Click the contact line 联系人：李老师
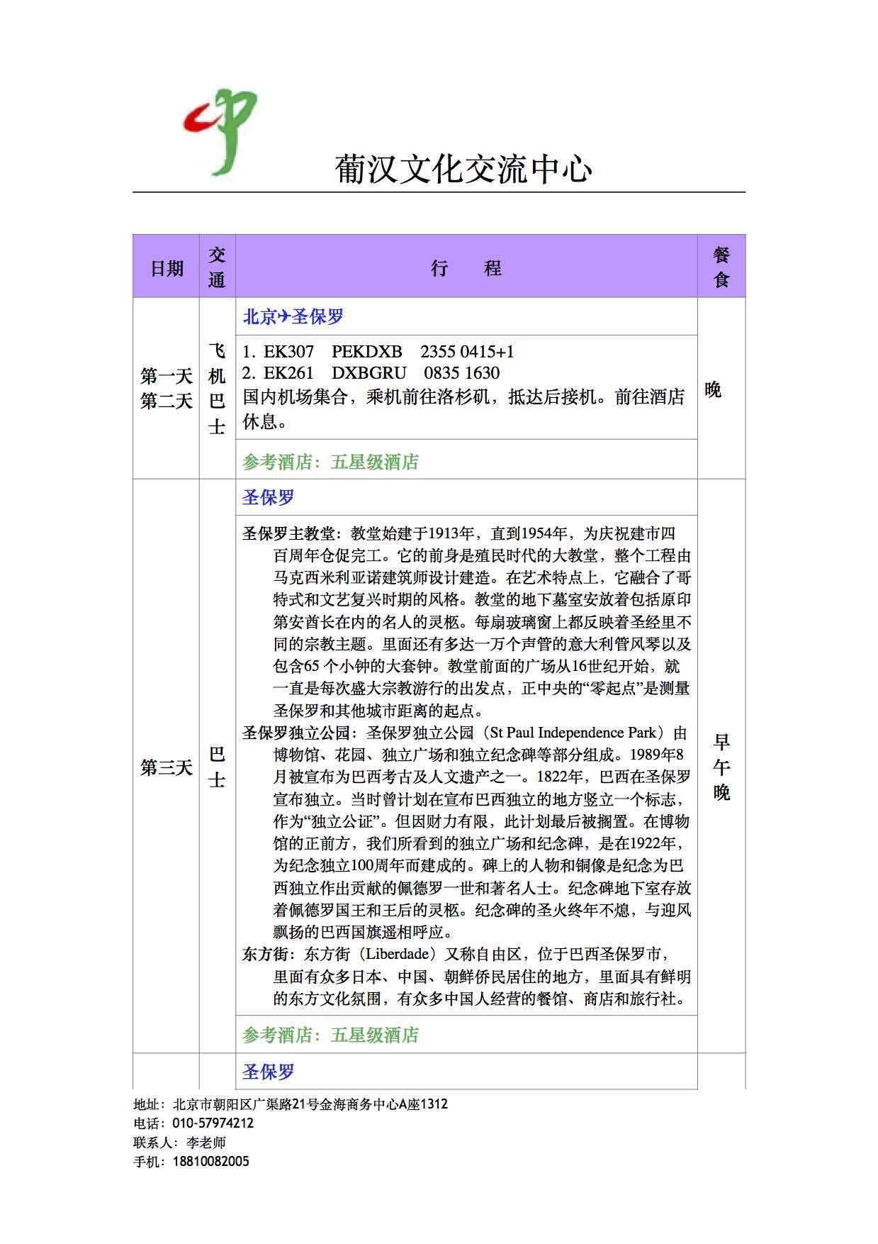Screen dimensions: 878x1244 point(180,1143)
